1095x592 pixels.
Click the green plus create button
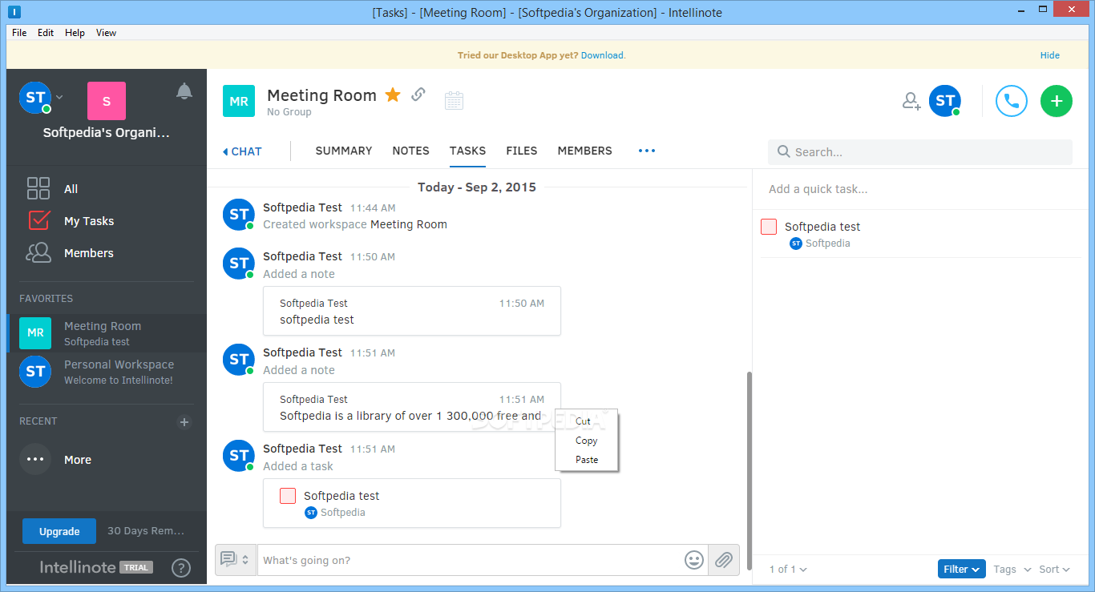click(x=1057, y=101)
